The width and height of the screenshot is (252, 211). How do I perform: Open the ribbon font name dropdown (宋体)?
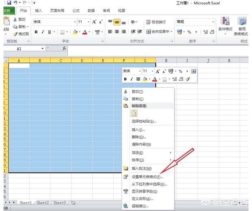pyautogui.click(x=75, y=22)
